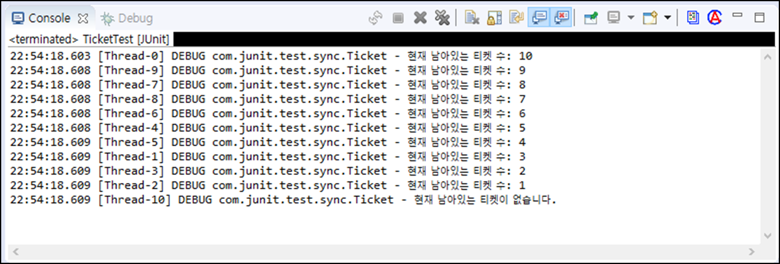This screenshot has width=780, height=264.
Task: Close the Console view tab
Action: point(84,18)
